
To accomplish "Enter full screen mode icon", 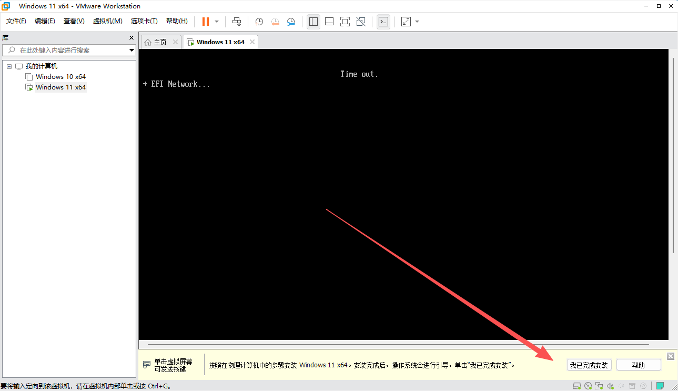I will 345,22.
